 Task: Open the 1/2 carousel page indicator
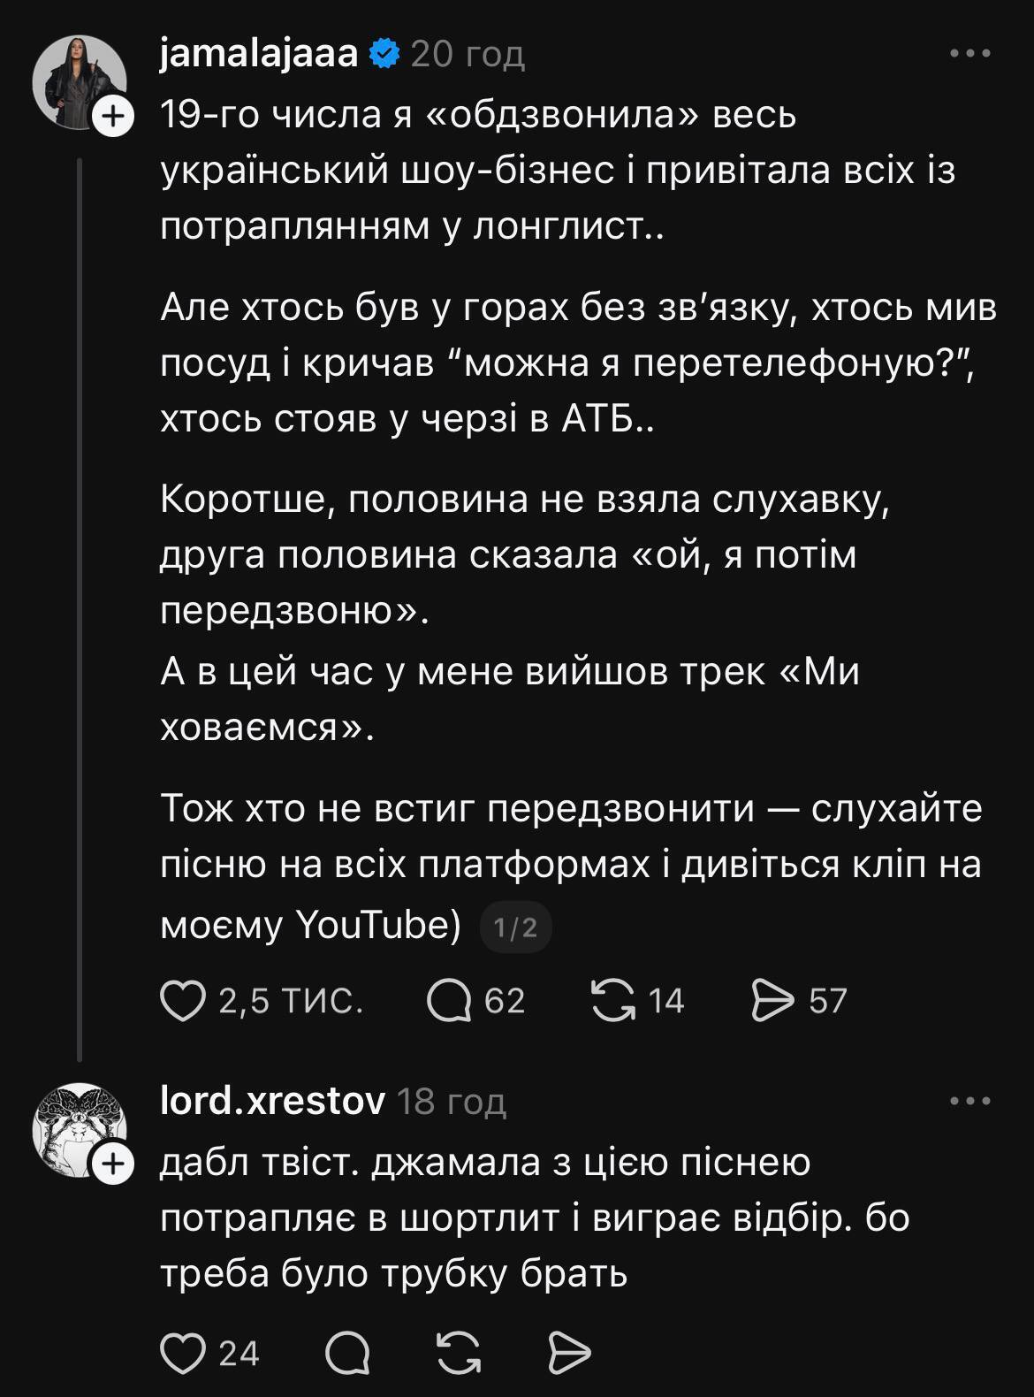click(x=515, y=925)
